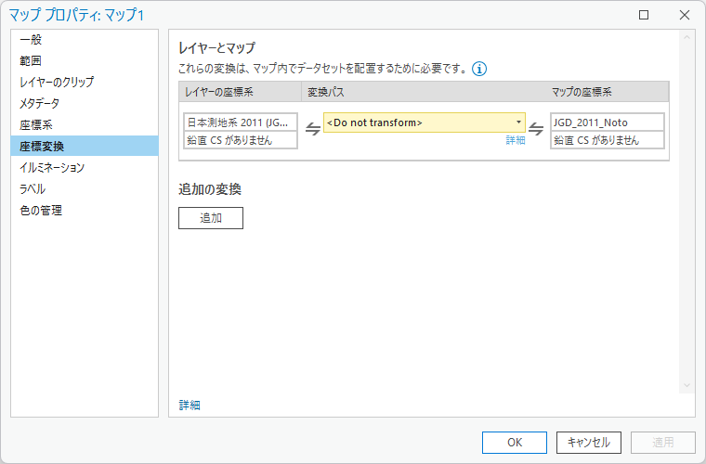Click the dropdown arrow of transformation path

[518, 122]
